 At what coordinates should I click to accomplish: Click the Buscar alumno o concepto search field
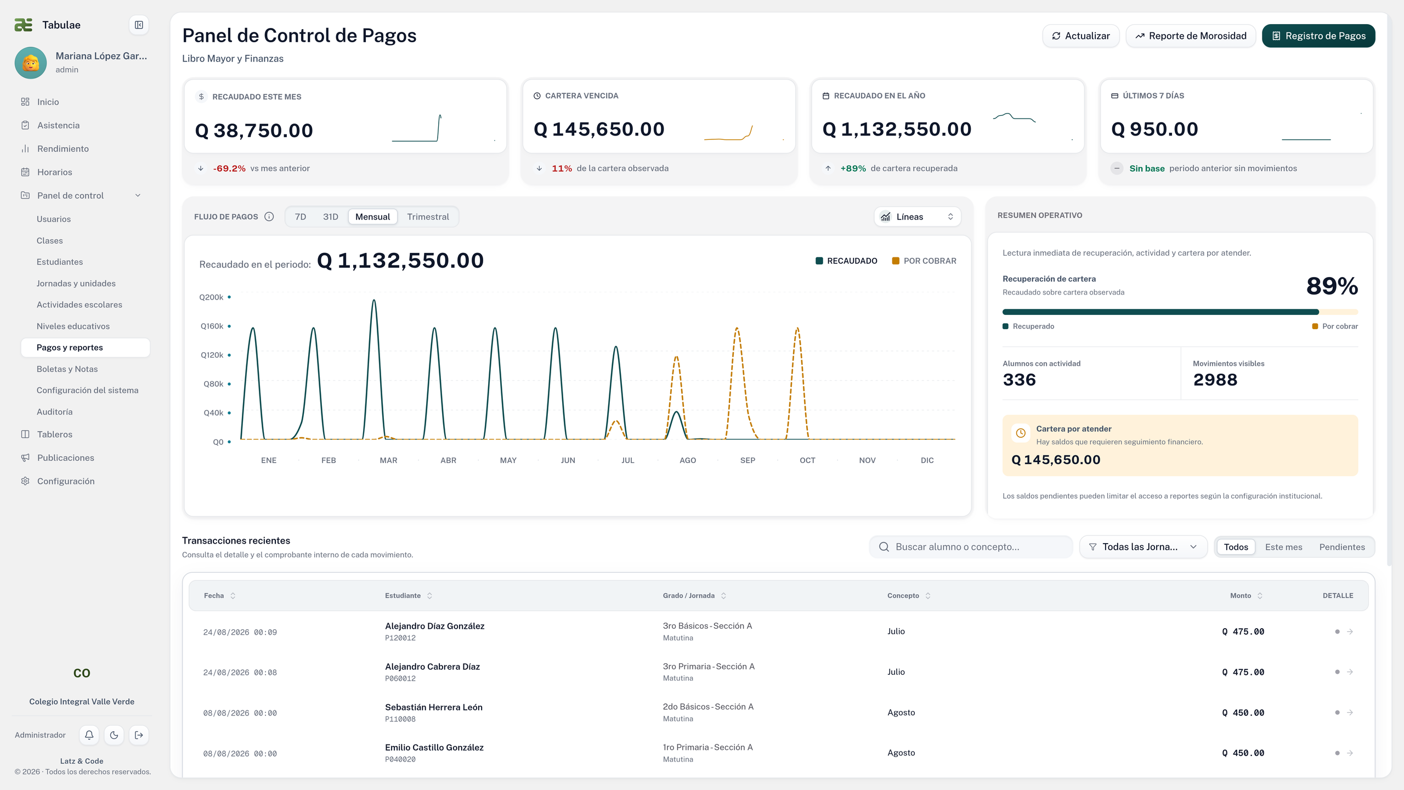pyautogui.click(x=971, y=547)
